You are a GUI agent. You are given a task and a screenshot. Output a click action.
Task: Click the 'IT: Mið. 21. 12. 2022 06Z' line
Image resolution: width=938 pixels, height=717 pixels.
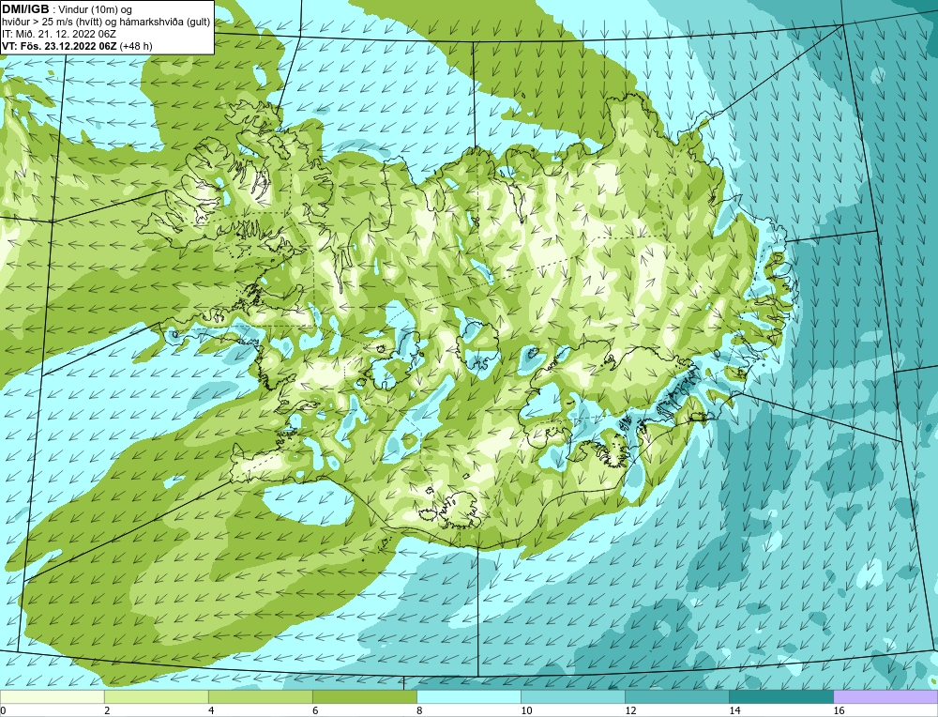point(59,34)
